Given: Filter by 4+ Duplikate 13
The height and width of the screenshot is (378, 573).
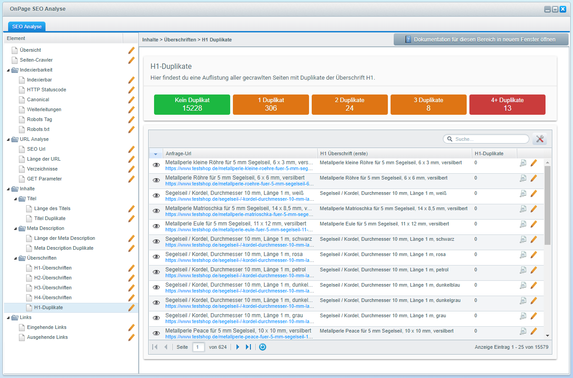Looking at the screenshot, I should (x=507, y=104).
